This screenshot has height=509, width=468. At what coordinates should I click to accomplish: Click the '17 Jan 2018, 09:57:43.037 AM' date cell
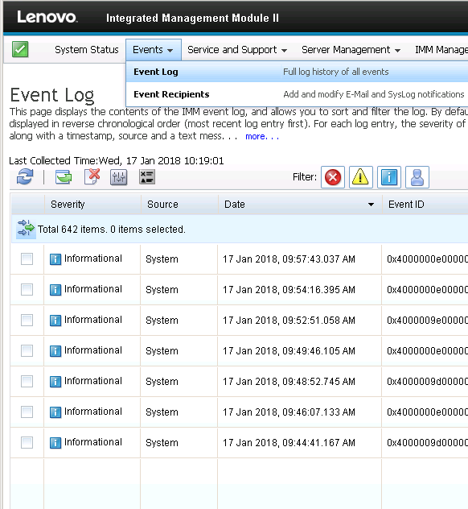pyautogui.click(x=289, y=259)
